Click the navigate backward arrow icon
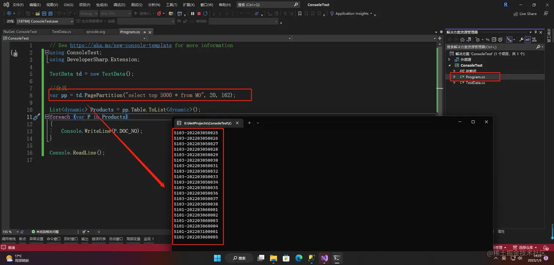 9,14
